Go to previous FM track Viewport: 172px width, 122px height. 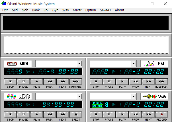coord(135,81)
